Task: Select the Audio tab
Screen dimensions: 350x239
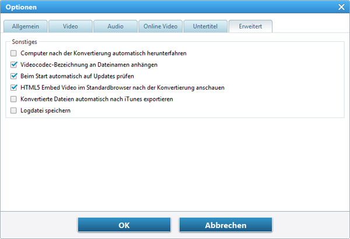Action: tap(115, 27)
